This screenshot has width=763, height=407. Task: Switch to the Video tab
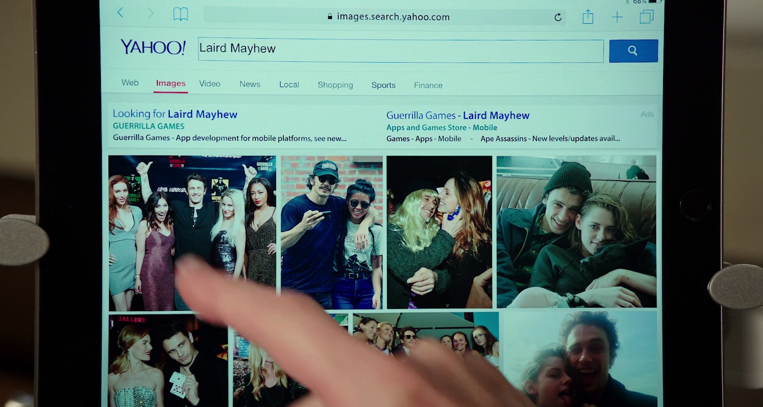(x=209, y=83)
